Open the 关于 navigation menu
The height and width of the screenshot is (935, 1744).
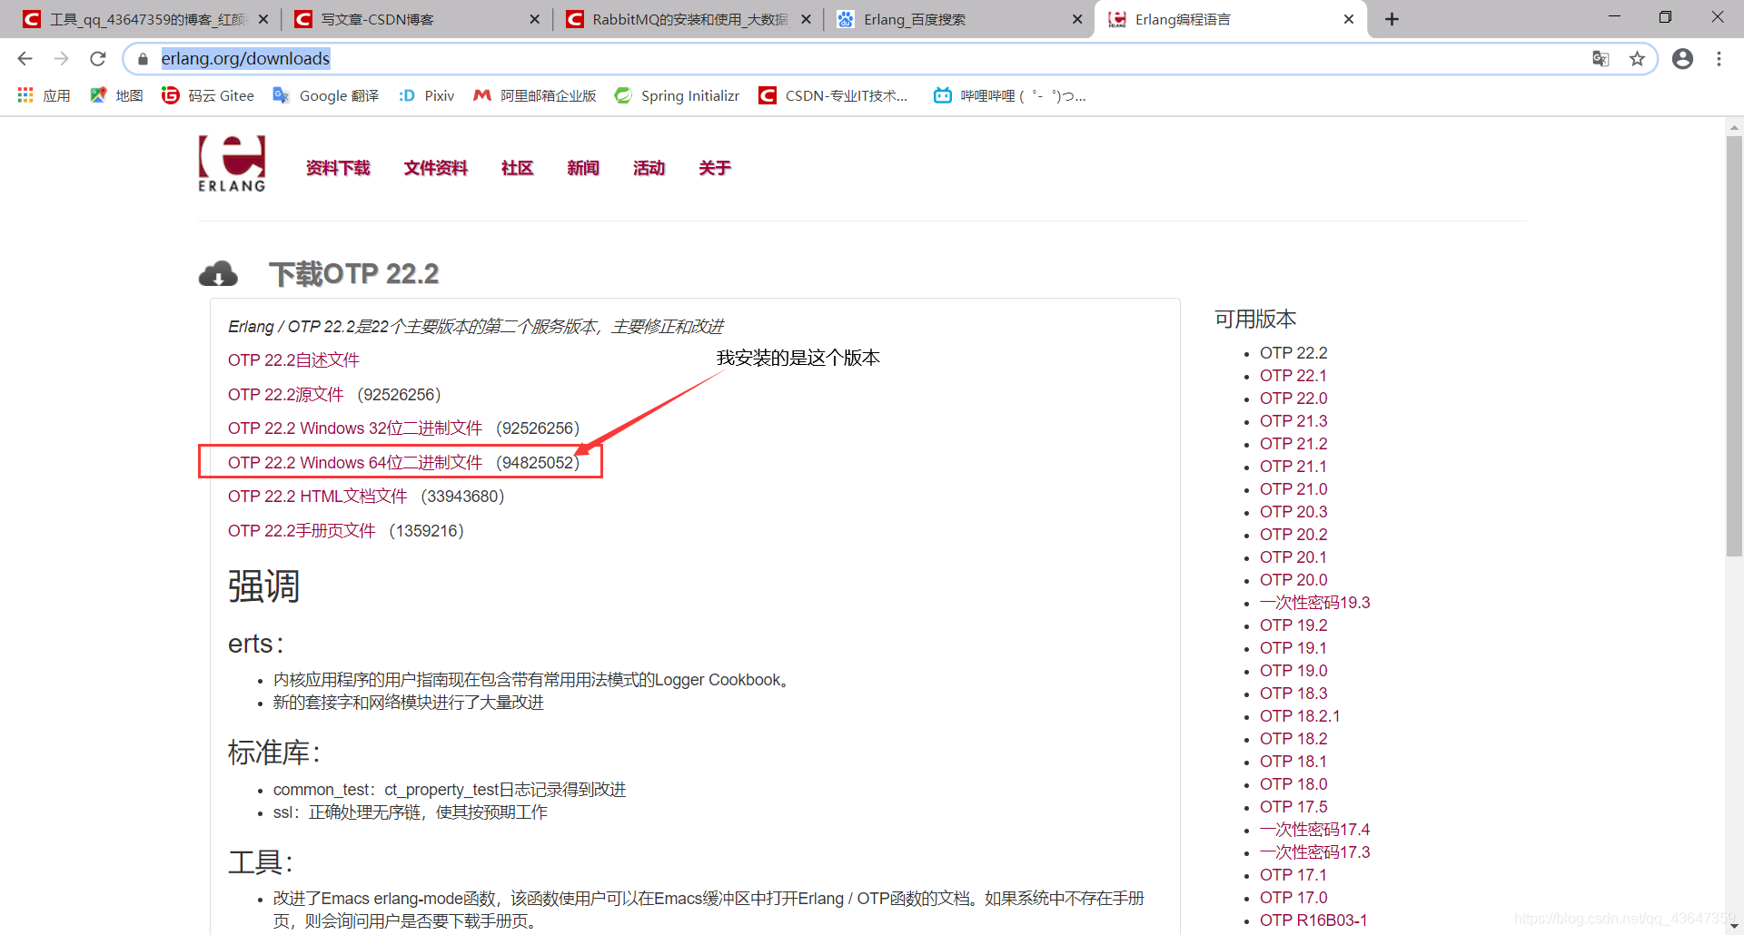(x=715, y=168)
